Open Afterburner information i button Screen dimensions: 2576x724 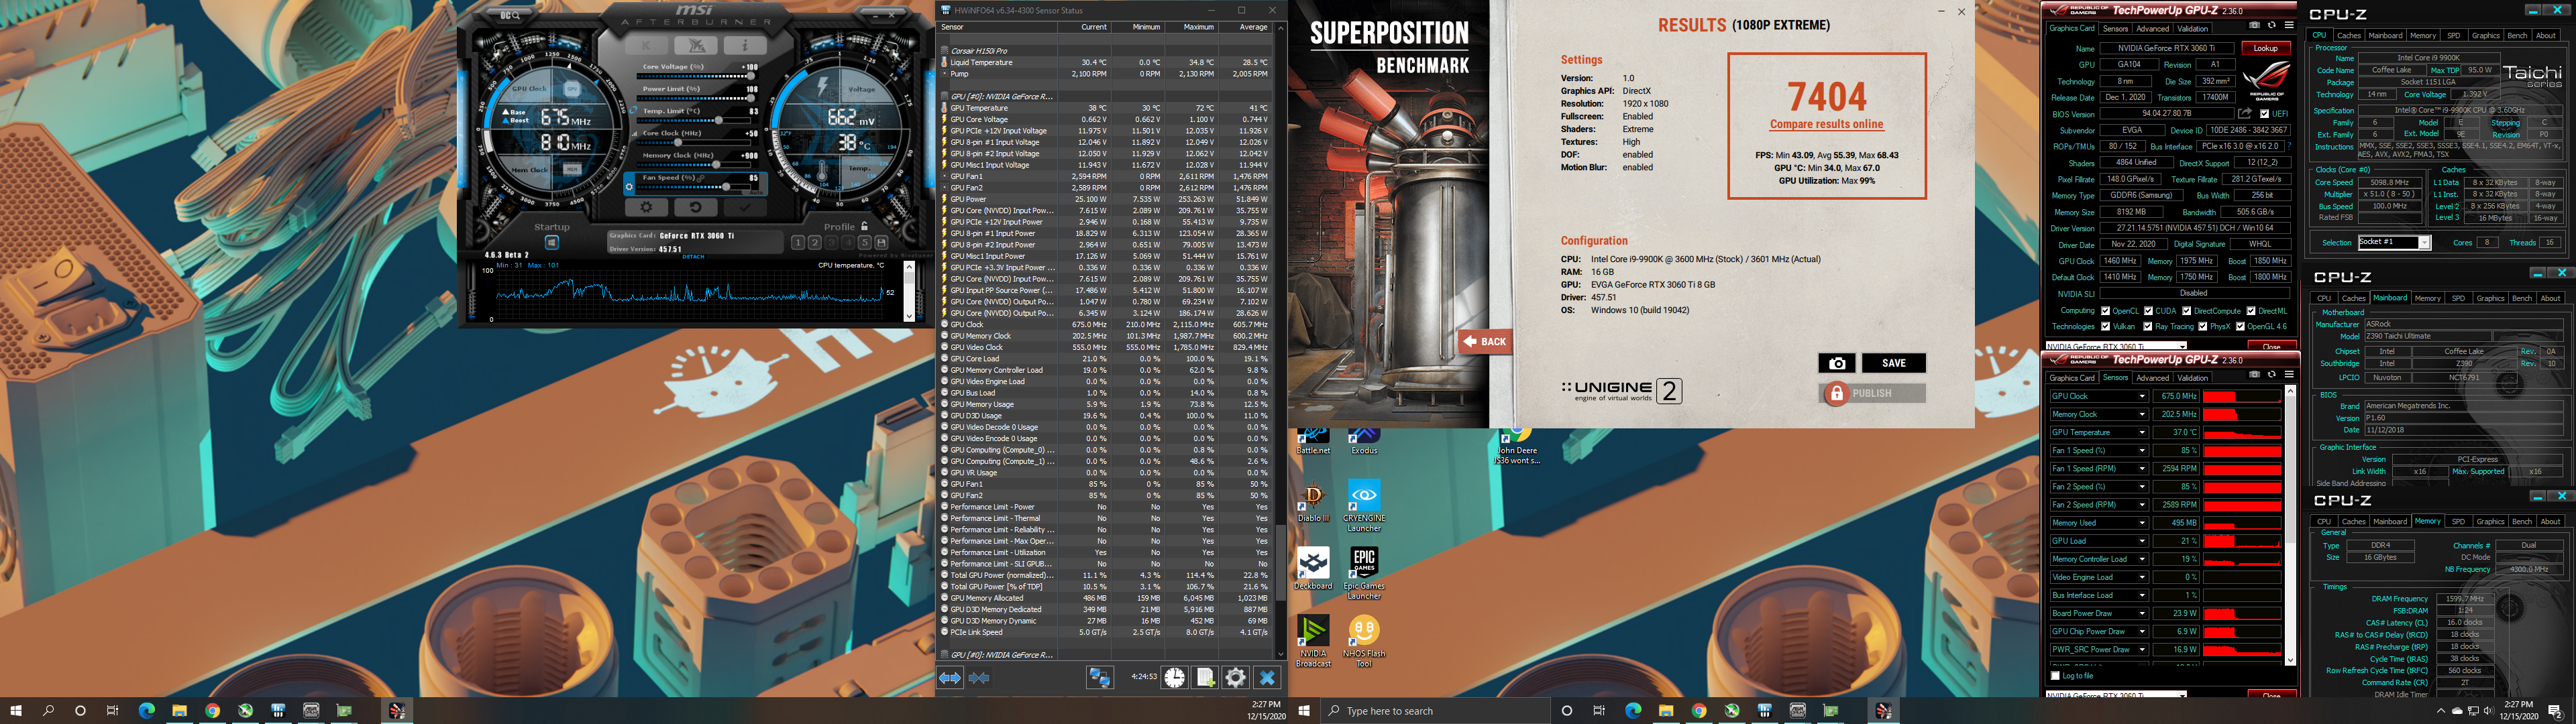(x=745, y=45)
